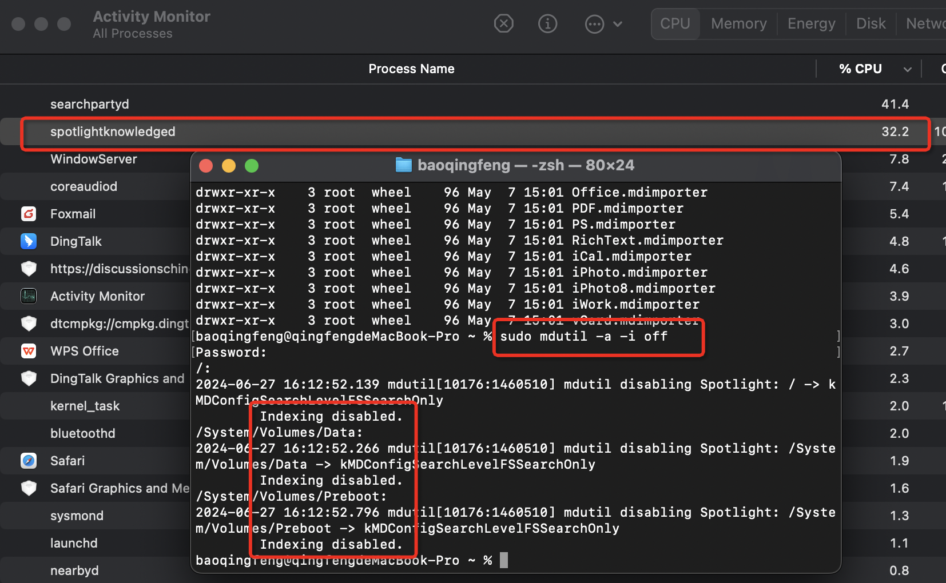Toggle sort order arrow on % CPU
The image size is (946, 583).
coord(907,69)
